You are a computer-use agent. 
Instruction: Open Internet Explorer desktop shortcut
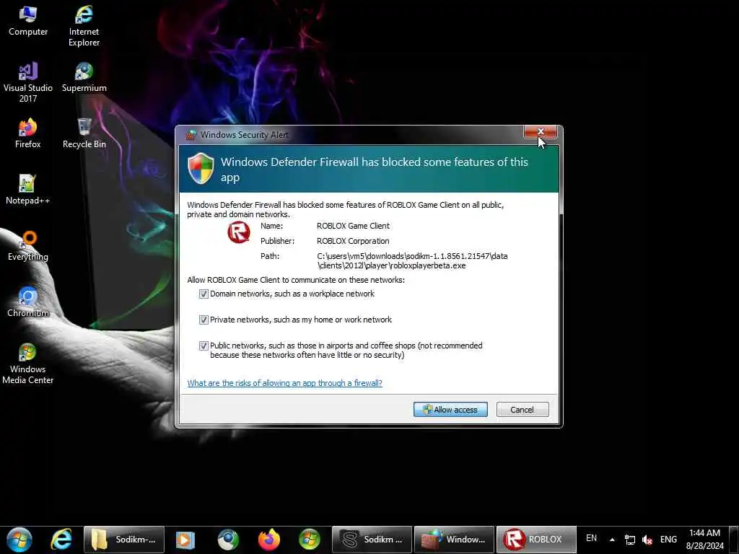(84, 26)
